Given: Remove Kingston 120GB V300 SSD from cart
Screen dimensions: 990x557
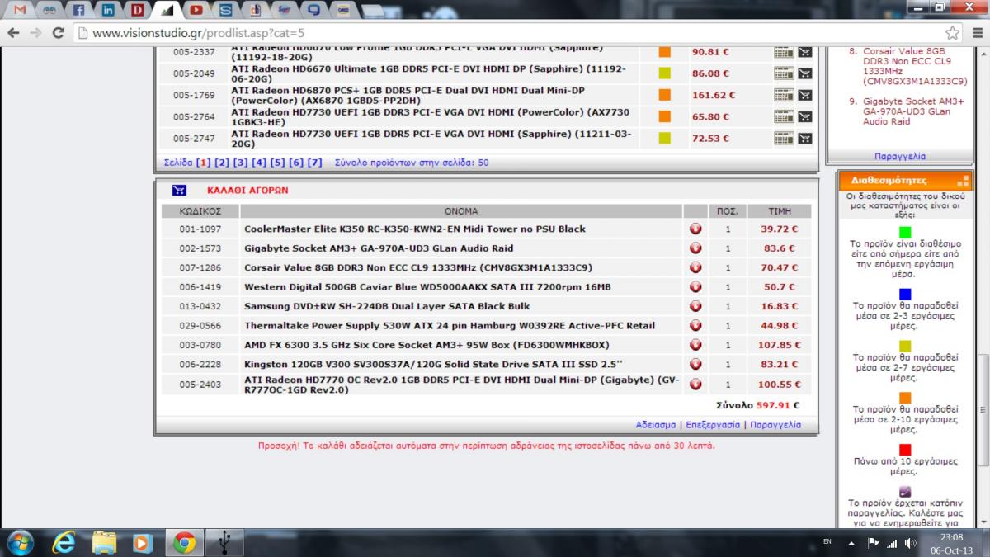Looking at the screenshot, I should pos(695,364).
